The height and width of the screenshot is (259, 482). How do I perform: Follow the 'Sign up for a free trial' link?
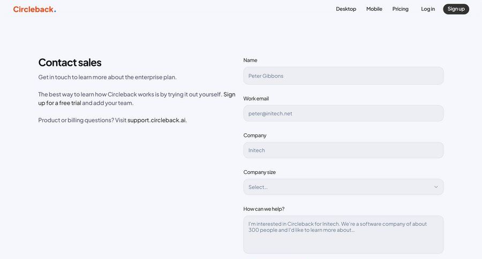click(x=59, y=103)
